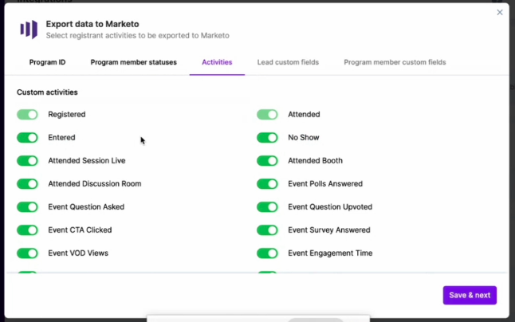The width and height of the screenshot is (515, 322).
Task: Toggle Attended Discussion Room switch
Action: pyautogui.click(x=27, y=184)
